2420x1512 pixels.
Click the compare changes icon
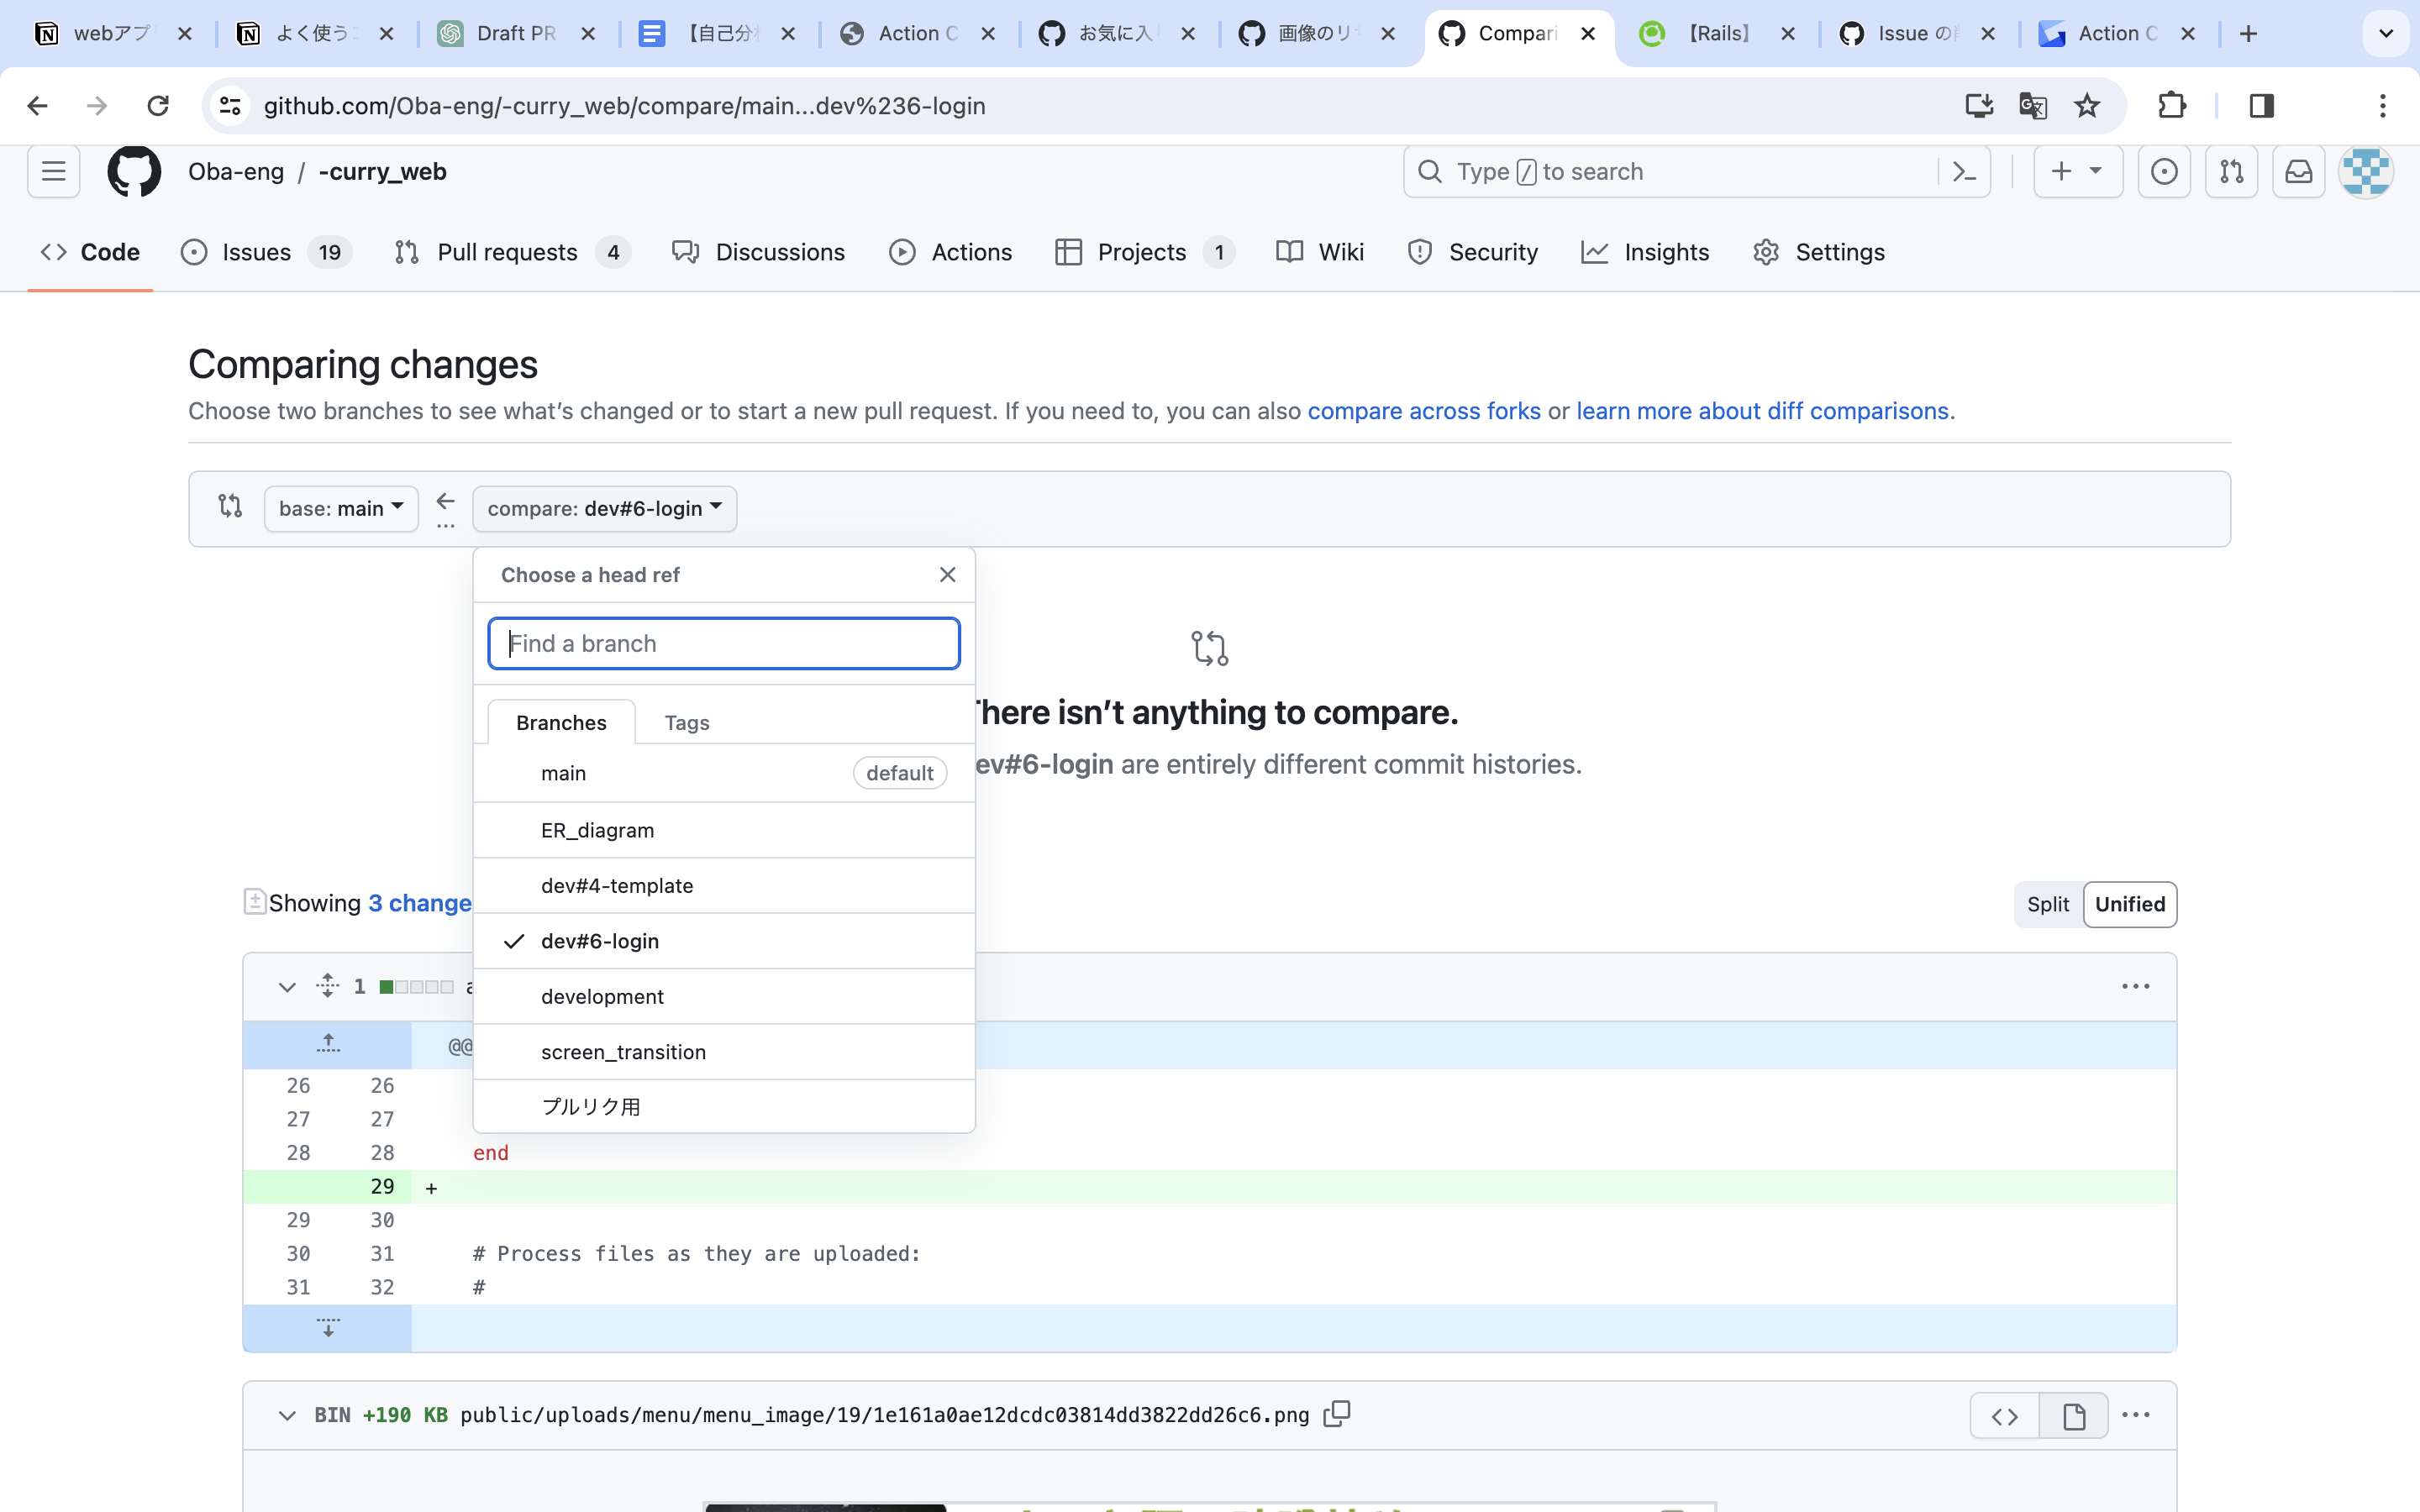coord(229,507)
